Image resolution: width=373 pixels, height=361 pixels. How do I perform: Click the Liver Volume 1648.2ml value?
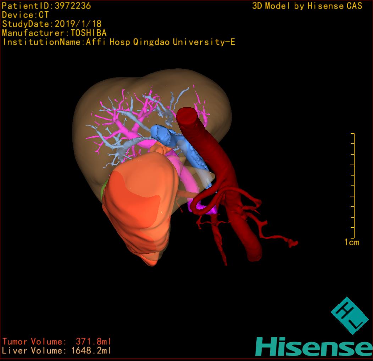pyautogui.click(x=57, y=350)
